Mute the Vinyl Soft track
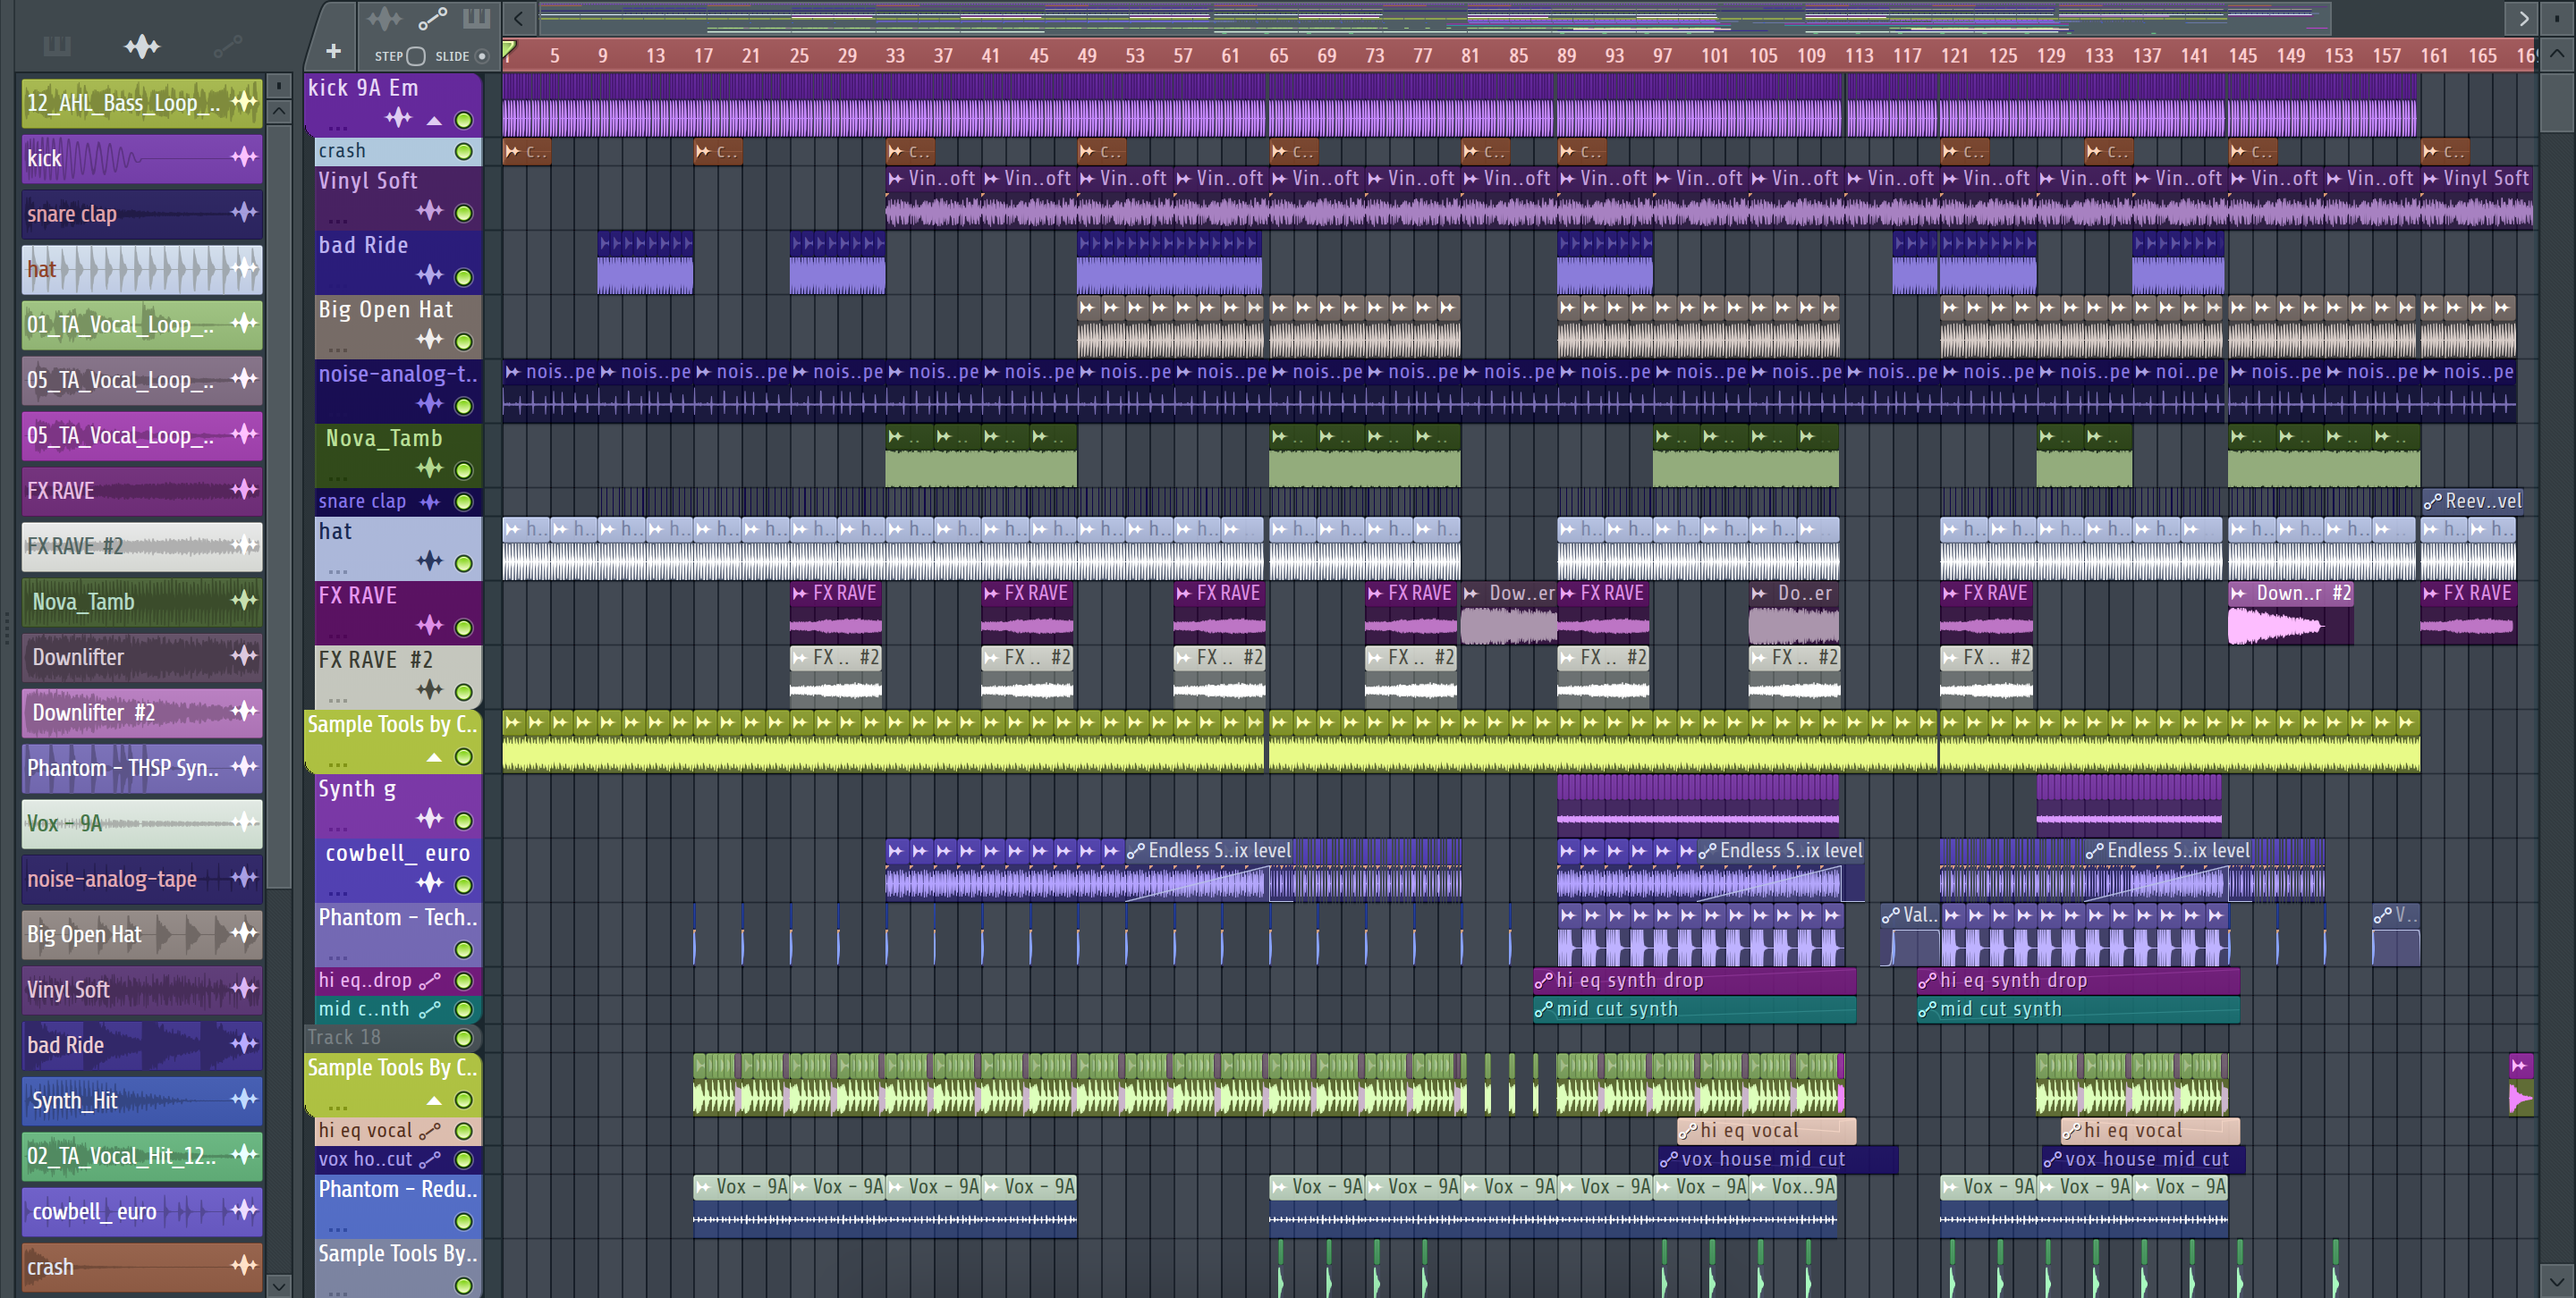The image size is (2576, 1298). coord(464,213)
